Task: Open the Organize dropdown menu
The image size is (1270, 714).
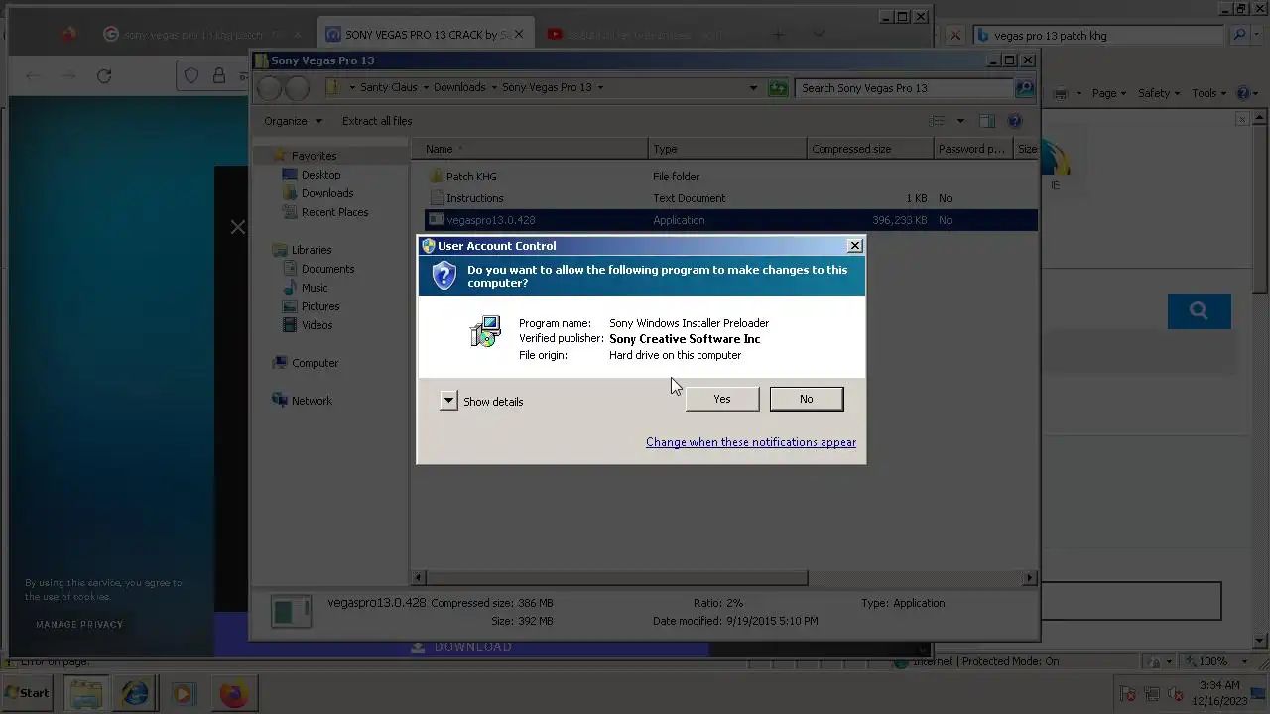Action: pyautogui.click(x=293, y=121)
